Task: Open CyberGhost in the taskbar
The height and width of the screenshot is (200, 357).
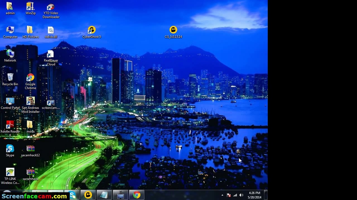Action: pos(88,195)
